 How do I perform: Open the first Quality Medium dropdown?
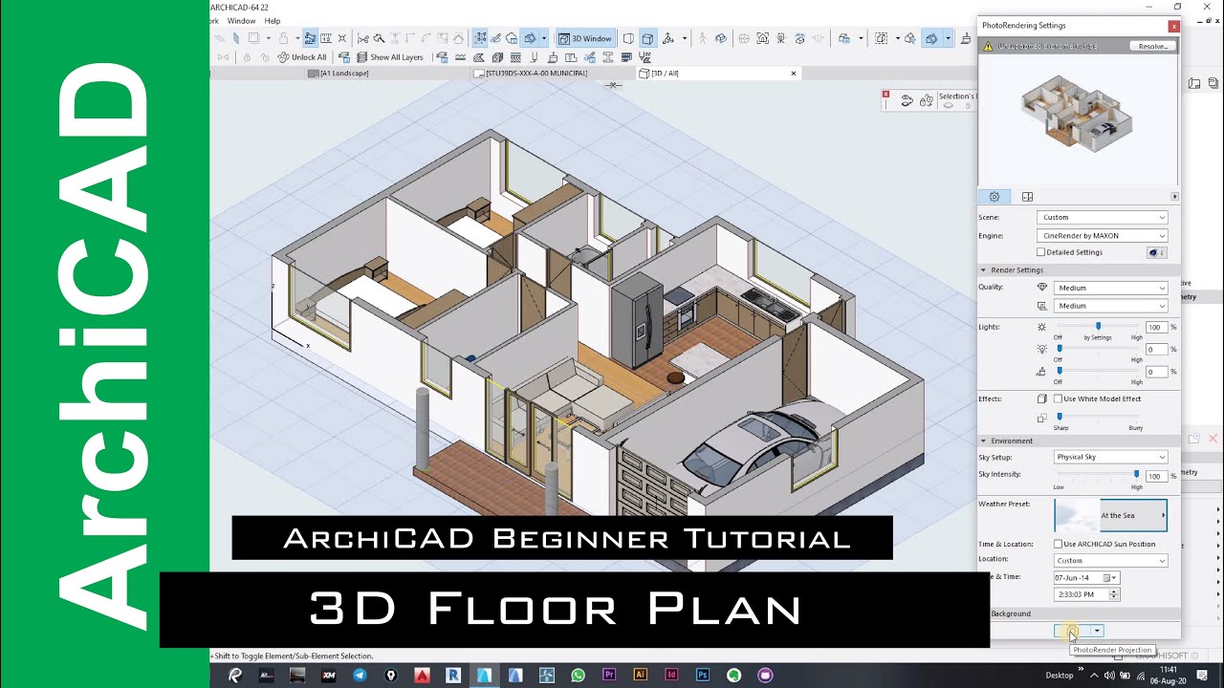1110,288
